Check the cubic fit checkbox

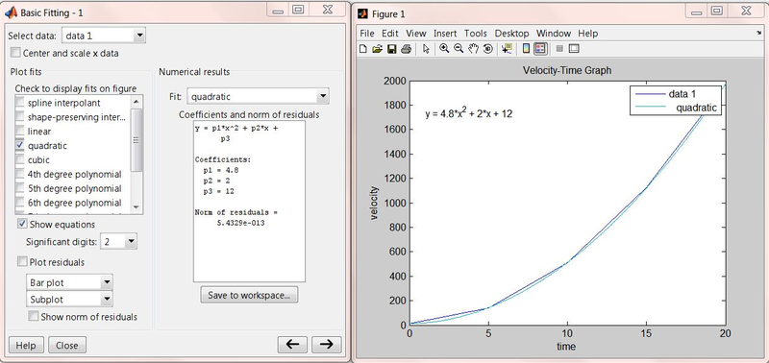tap(20, 159)
